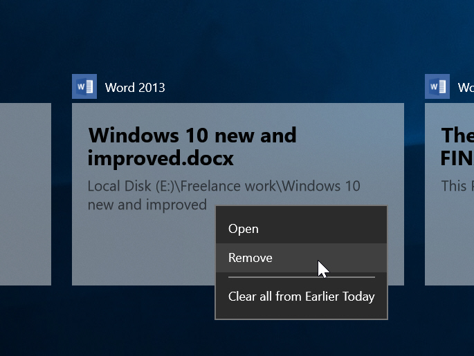Viewport: 474px width, 356px height.
Task: Click Clear all from Earlier Today
Action: pos(301,297)
